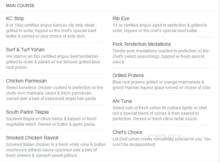Pick the Chef's Choice heading

click(128, 132)
